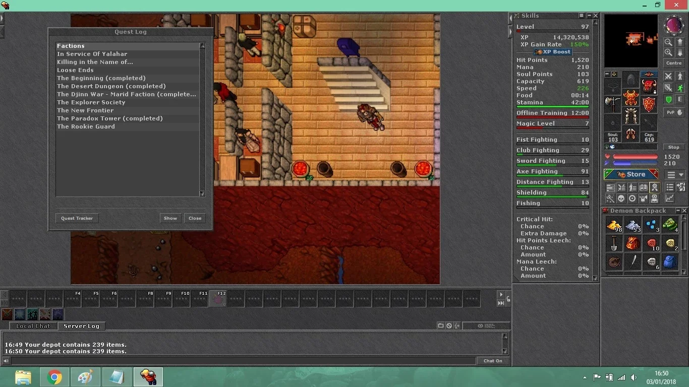689x387 pixels.
Task: Minimize the Demon Backpack container
Action: [677, 211]
